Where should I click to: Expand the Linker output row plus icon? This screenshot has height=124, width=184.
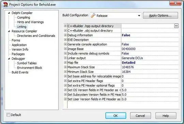point(65,58)
